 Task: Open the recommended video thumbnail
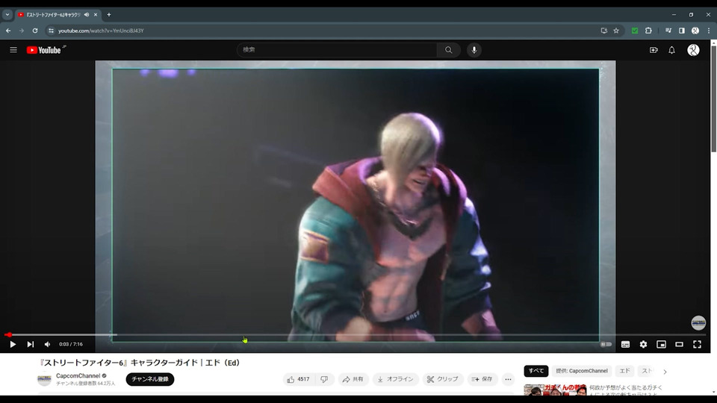(555, 390)
